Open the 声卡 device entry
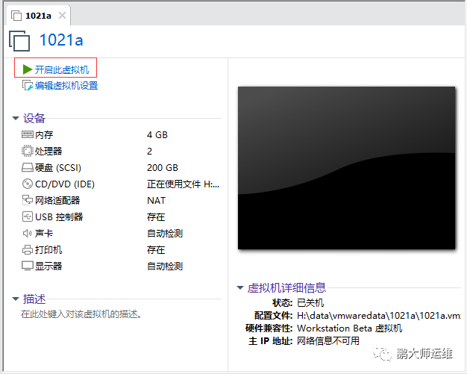The image size is (467, 374). click(x=44, y=233)
